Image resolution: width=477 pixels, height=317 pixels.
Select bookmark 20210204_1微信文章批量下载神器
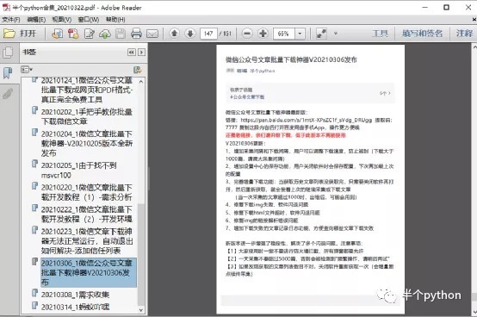coord(87,143)
